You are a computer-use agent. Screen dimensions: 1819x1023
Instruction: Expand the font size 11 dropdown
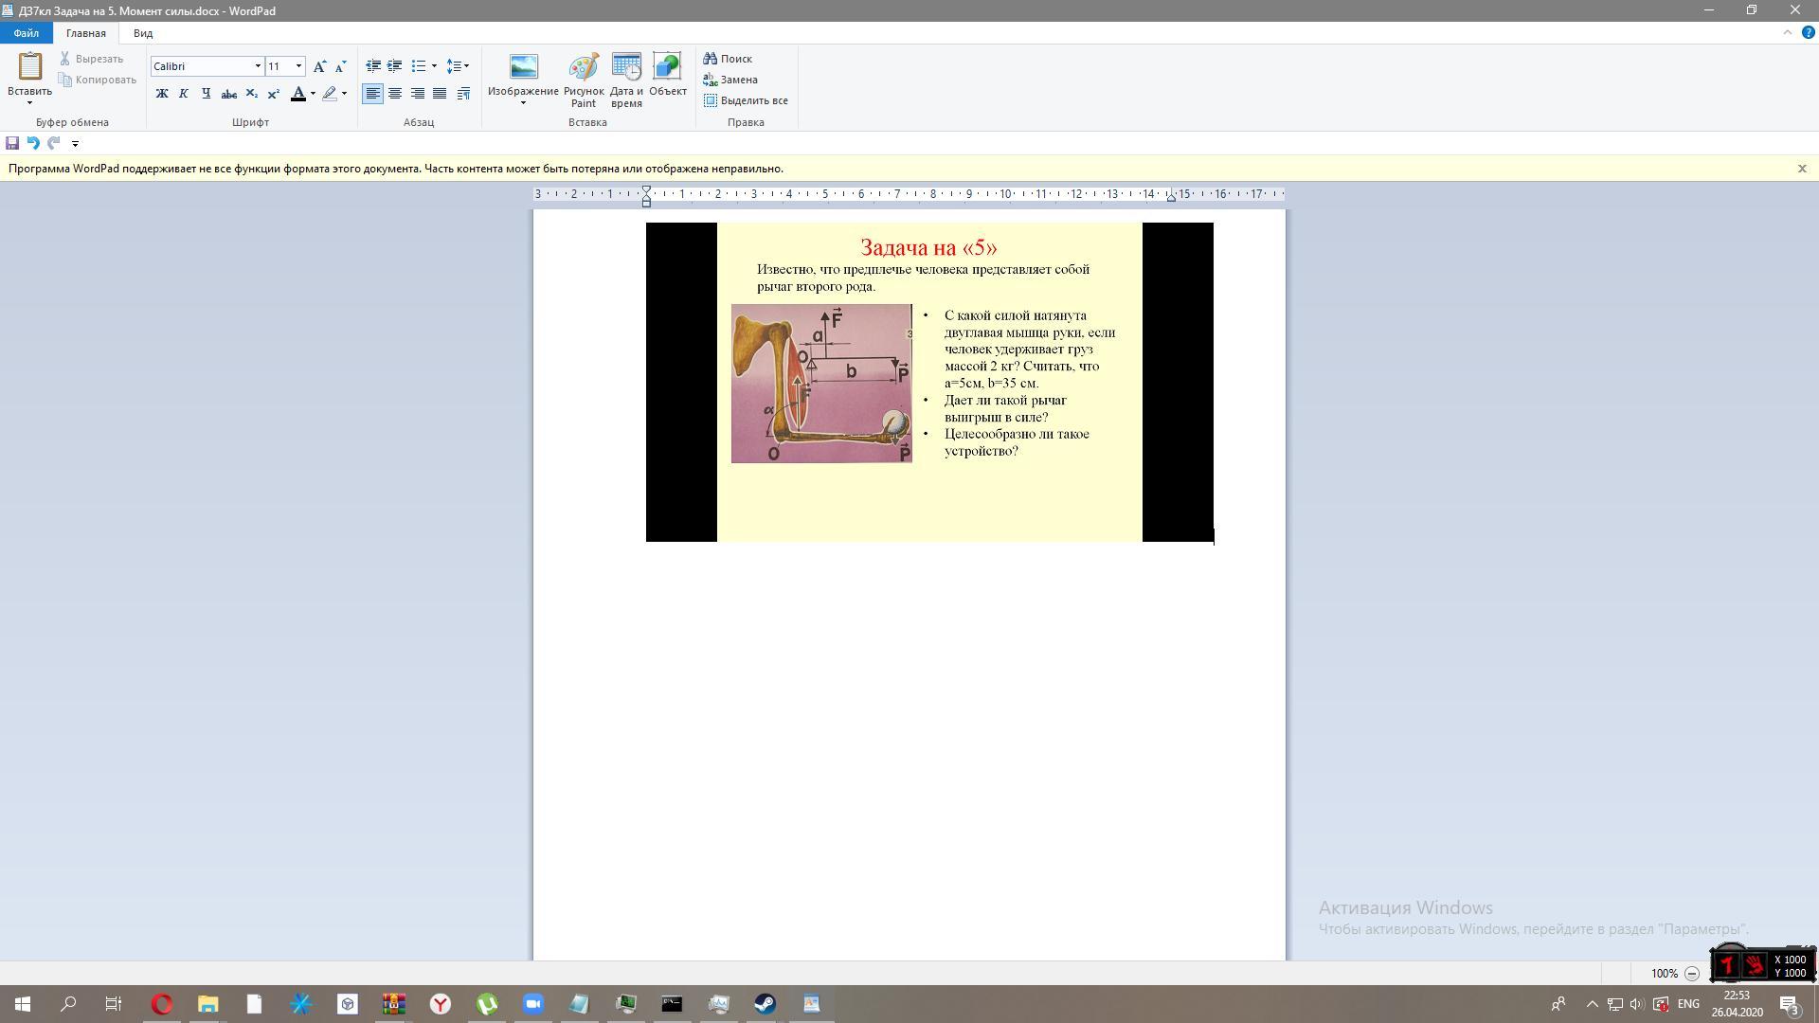click(299, 66)
